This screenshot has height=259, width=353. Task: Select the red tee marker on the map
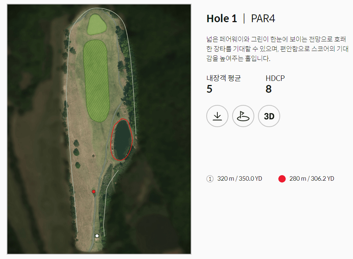[x=94, y=191]
